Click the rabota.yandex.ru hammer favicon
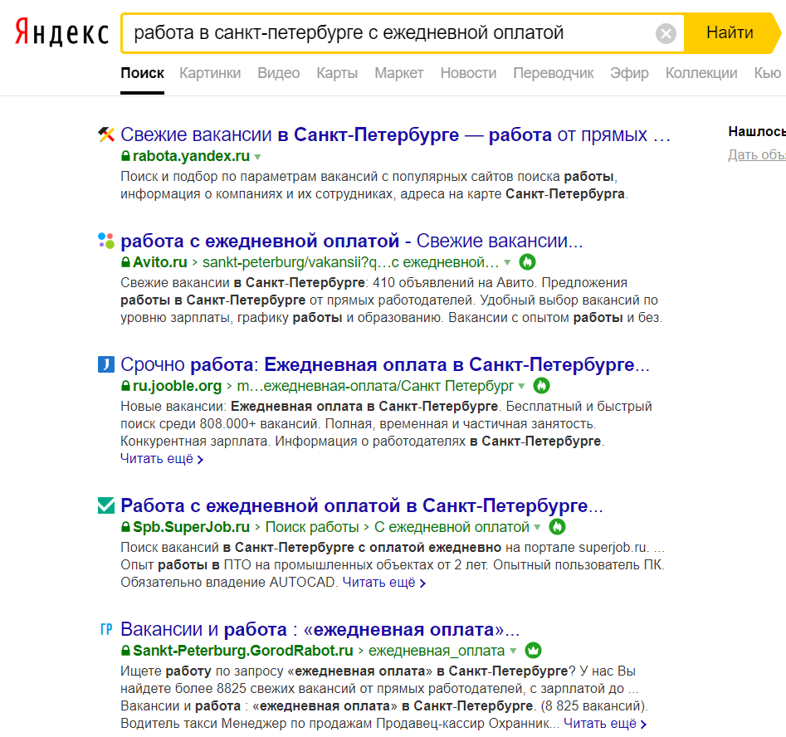 point(105,134)
